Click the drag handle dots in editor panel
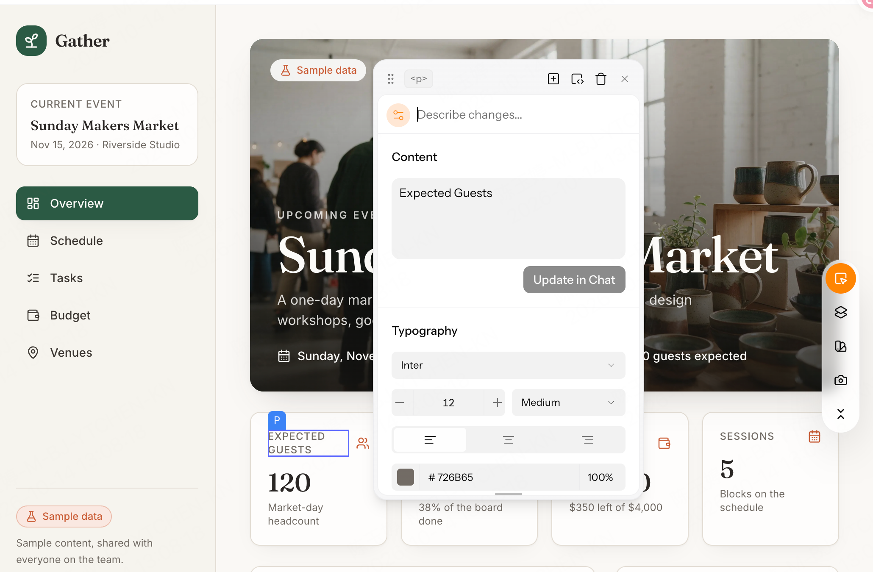Viewport: 873px width, 572px height. tap(391, 79)
